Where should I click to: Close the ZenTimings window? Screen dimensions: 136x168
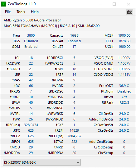pos(129,4)
